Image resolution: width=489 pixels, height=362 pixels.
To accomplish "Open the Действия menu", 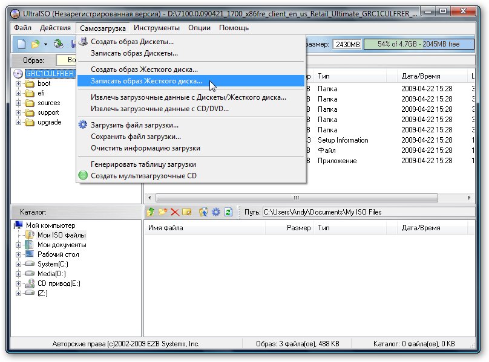I will (x=55, y=28).
